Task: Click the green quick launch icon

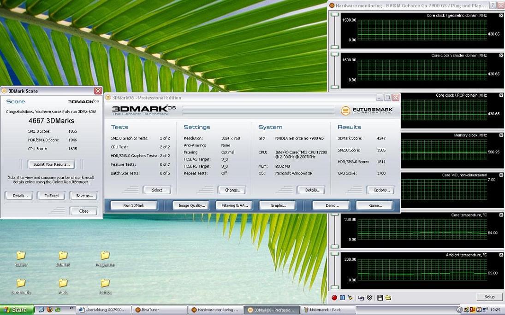Action: (57, 310)
